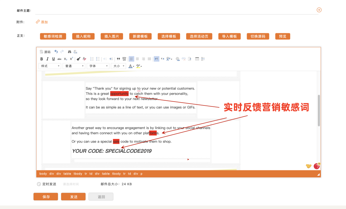Viewport: 346px width, 209px height.
Task: Toggle italic formatting
Action: pos(47,59)
